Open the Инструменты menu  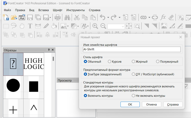click(x=75, y=10)
